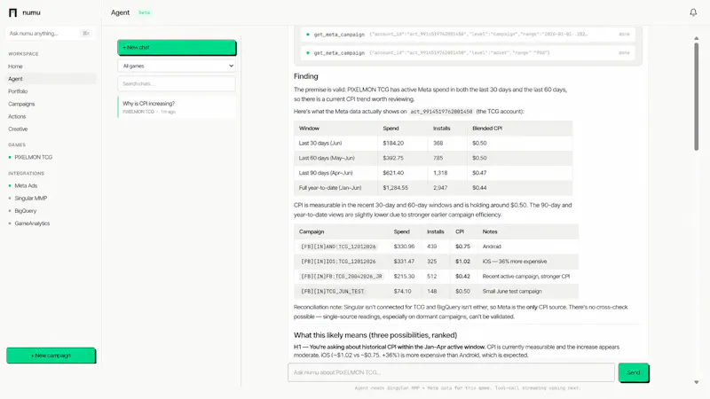Open the notifications bell icon
Image resolution: width=710 pixels, height=399 pixels.
[x=693, y=12]
